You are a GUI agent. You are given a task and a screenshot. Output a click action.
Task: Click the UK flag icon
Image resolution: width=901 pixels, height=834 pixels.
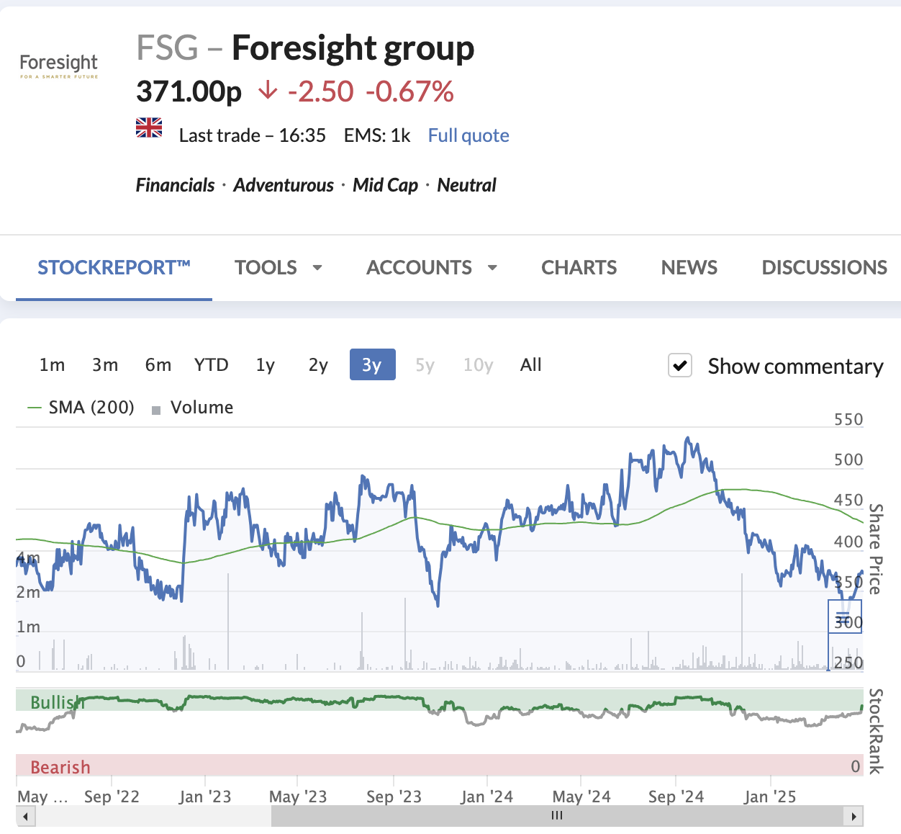click(x=149, y=128)
